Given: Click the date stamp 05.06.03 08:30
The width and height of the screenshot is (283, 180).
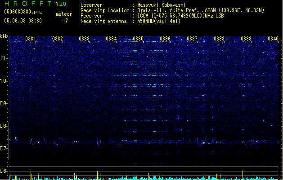Looking at the screenshot, I should tap(23, 21).
